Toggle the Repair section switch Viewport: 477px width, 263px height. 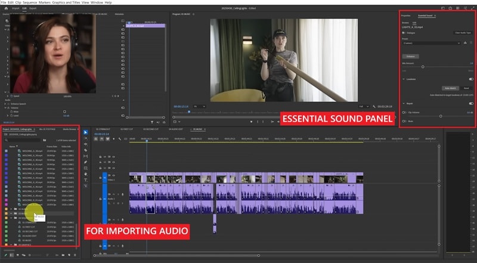tap(471, 104)
